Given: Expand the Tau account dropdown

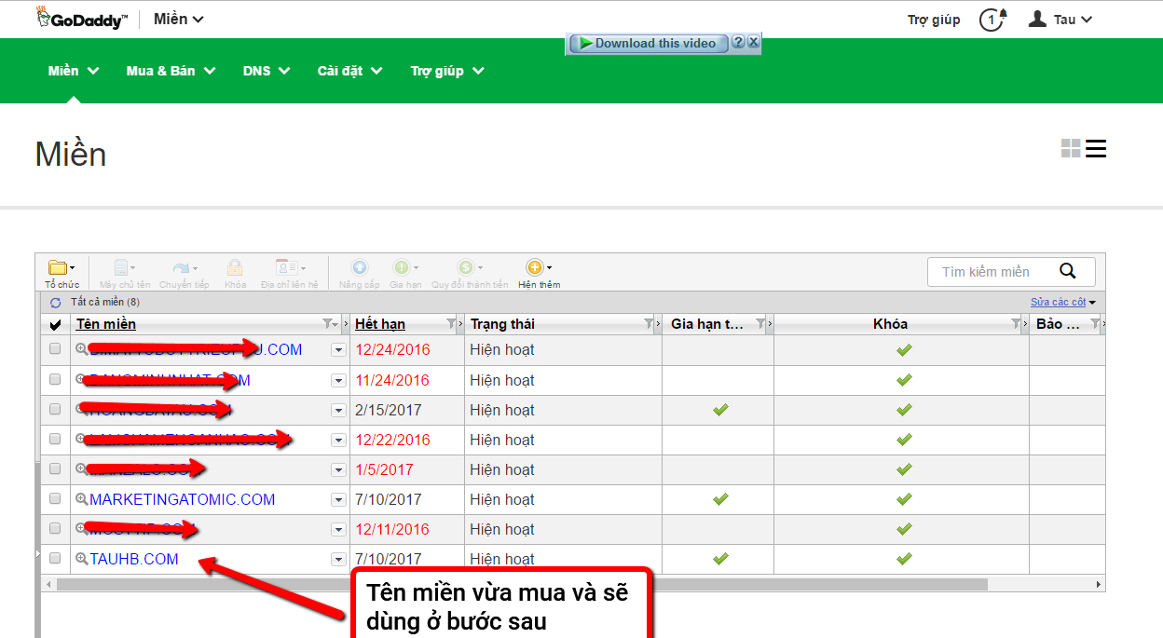Looking at the screenshot, I should 1060,20.
